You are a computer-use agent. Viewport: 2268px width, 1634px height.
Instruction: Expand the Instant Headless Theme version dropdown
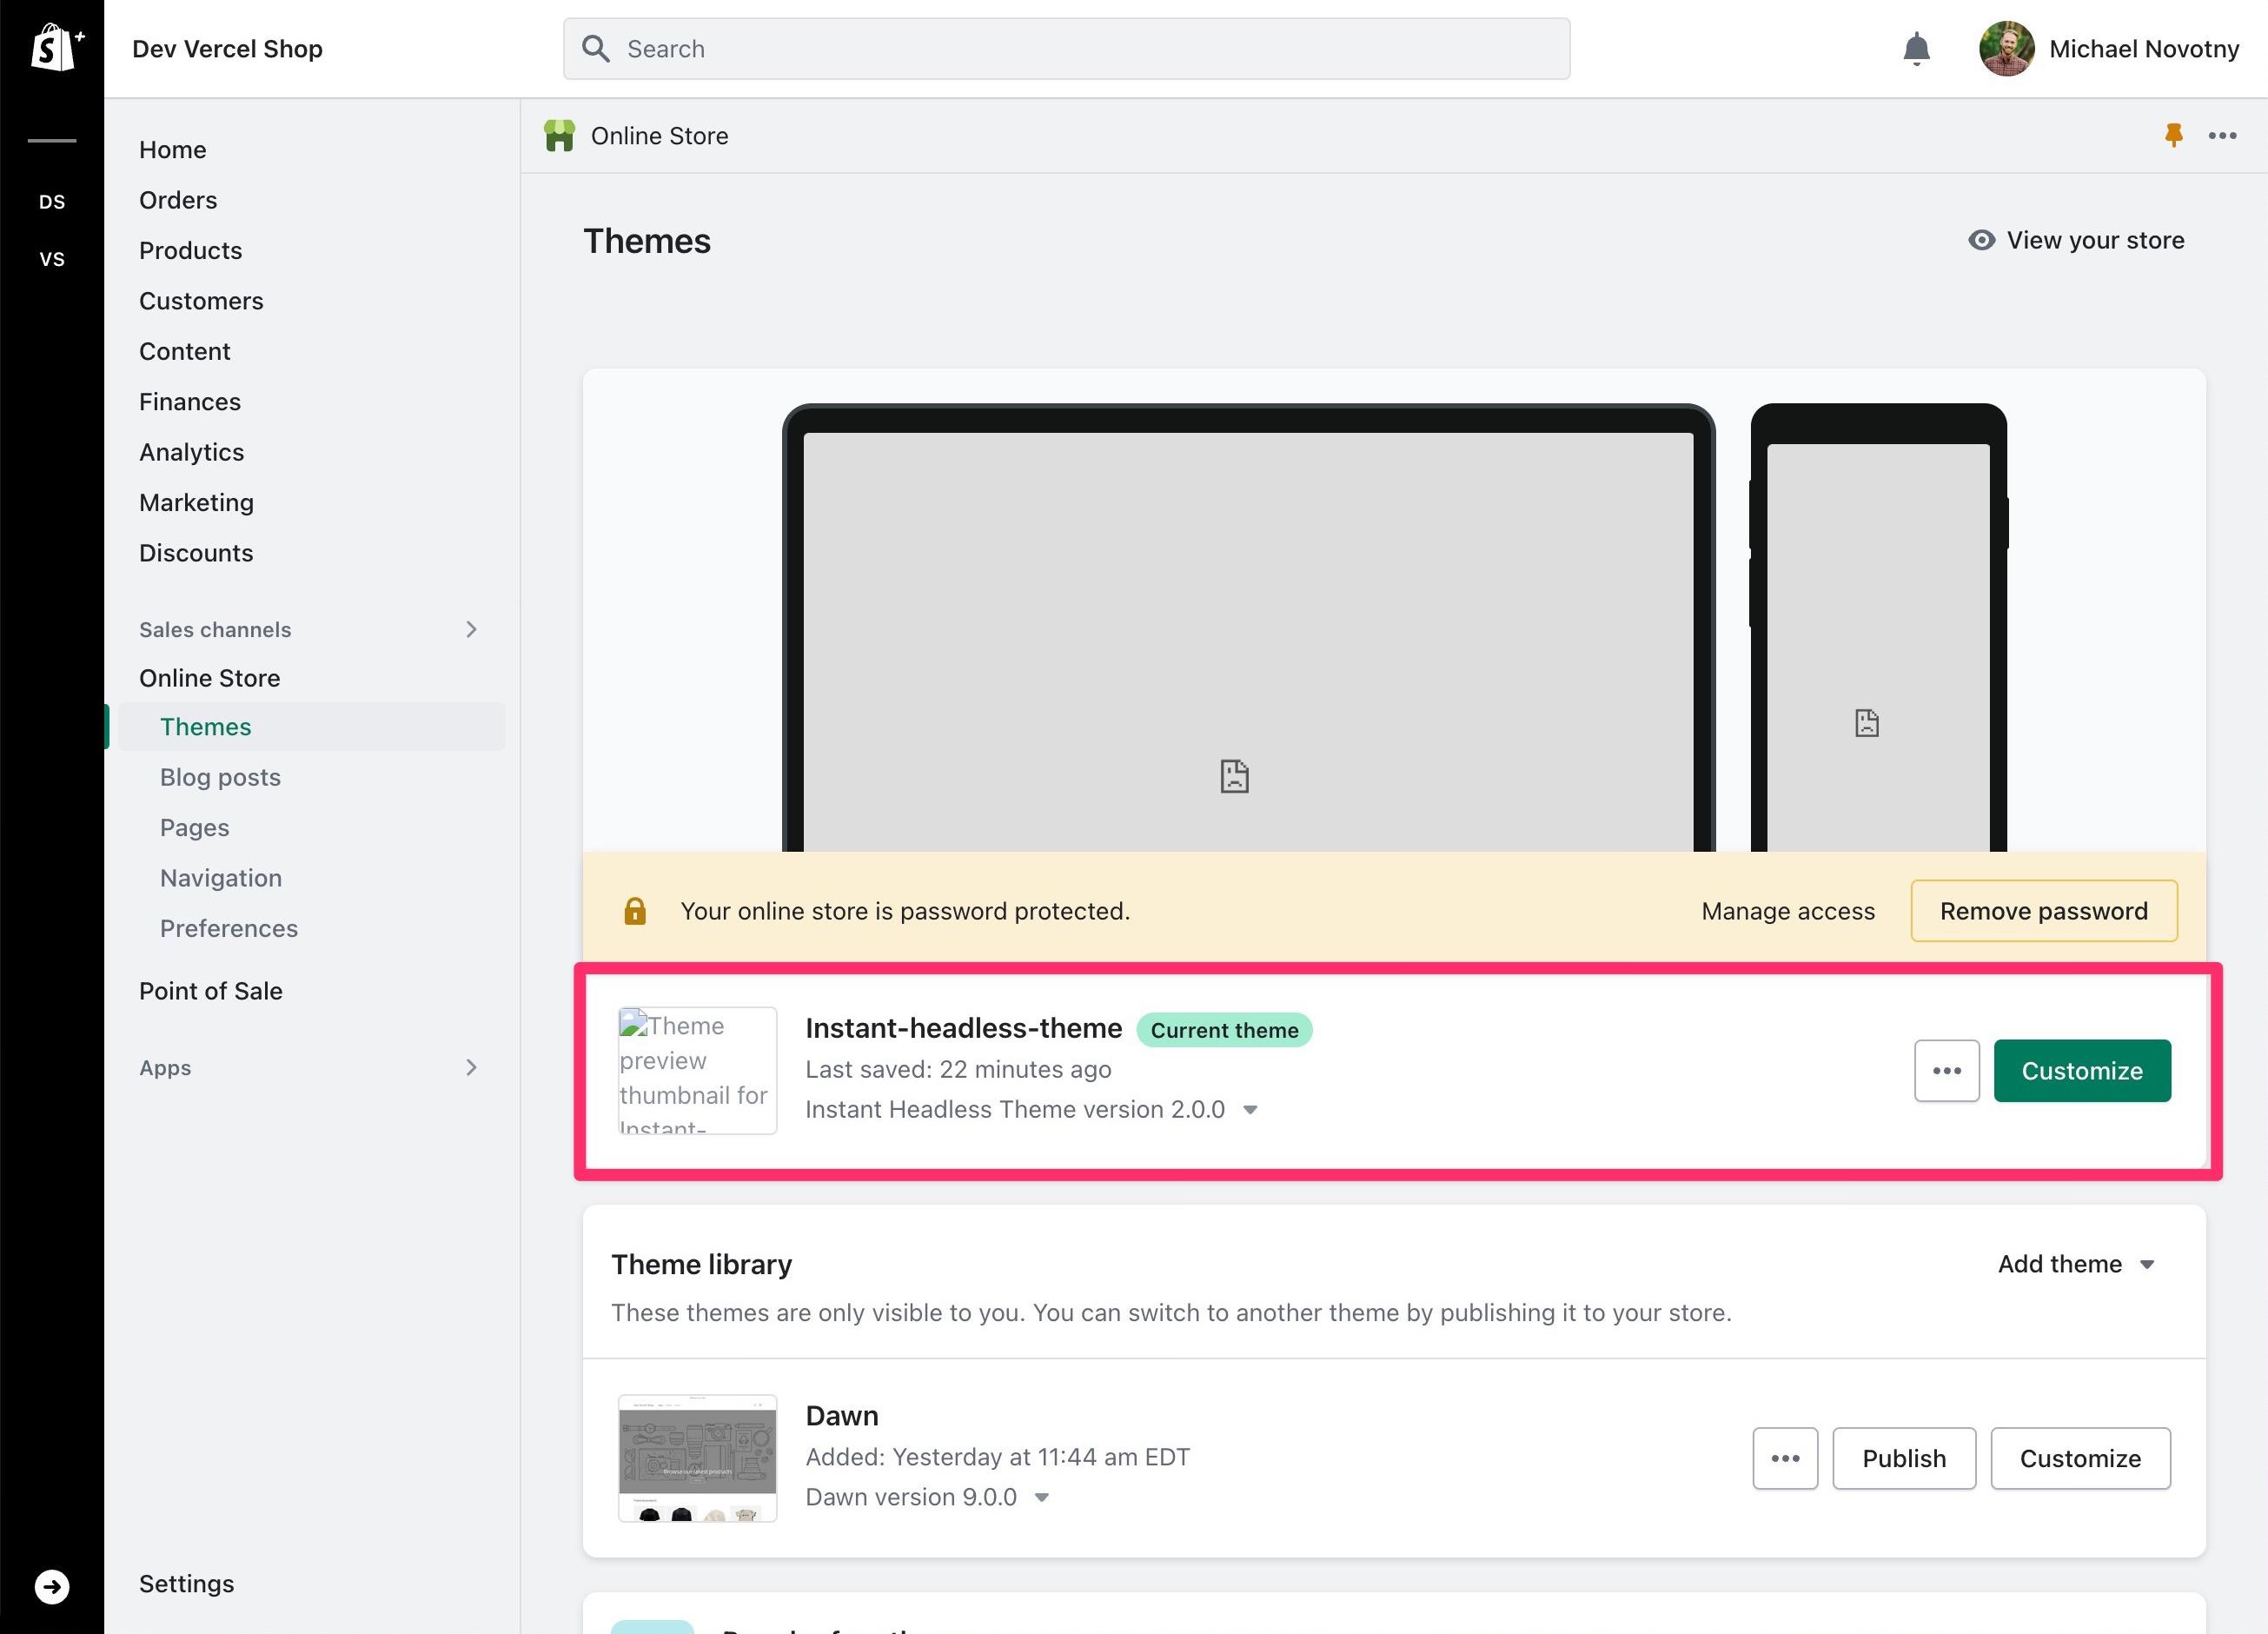click(1250, 1109)
